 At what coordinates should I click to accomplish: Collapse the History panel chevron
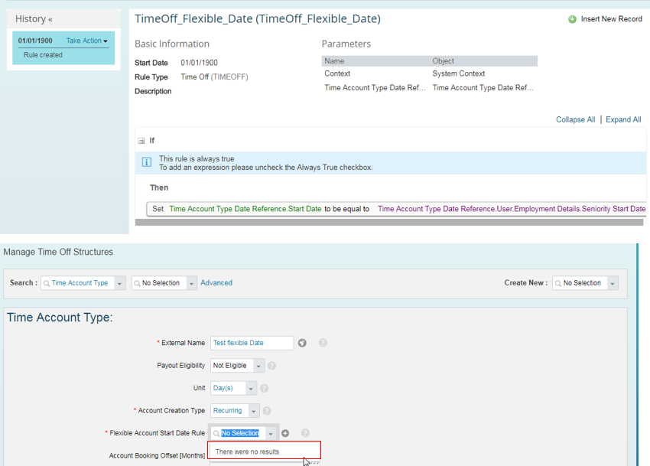click(x=50, y=19)
